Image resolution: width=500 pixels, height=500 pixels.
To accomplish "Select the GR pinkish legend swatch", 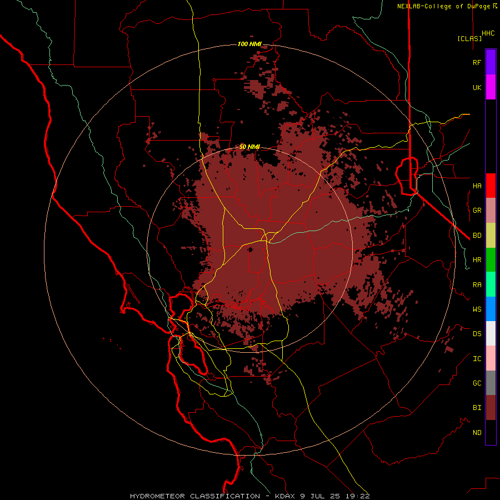I will tap(491, 210).
